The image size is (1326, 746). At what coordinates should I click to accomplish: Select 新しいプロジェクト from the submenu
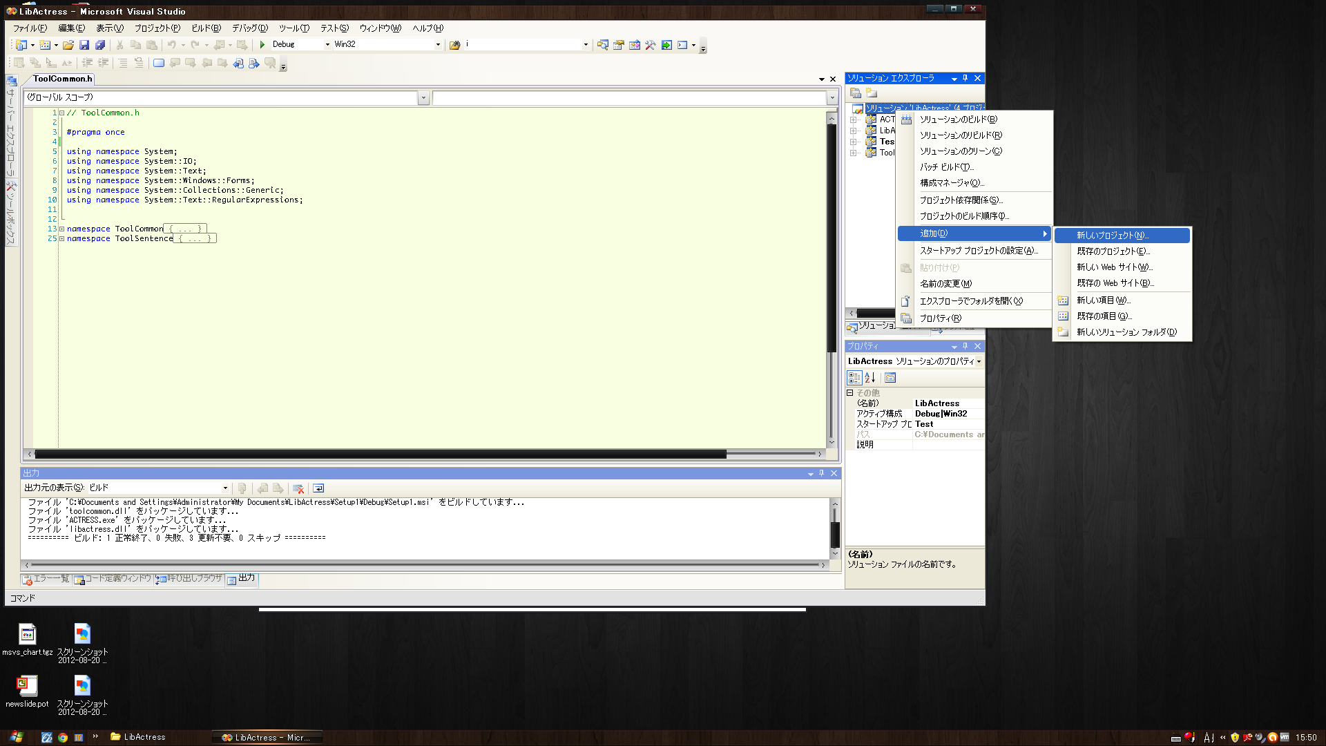[x=1112, y=236]
